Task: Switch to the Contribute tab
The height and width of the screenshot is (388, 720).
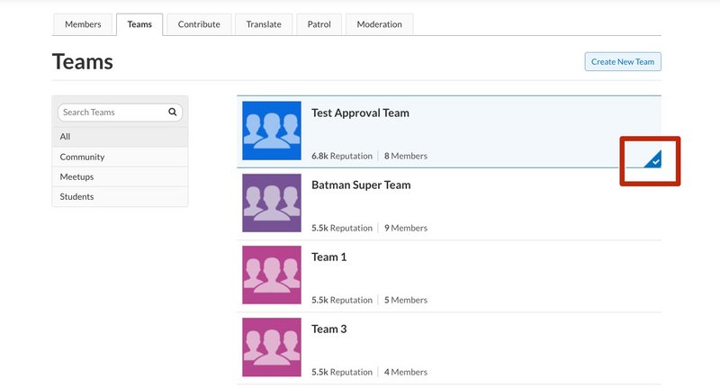Action: tap(199, 24)
